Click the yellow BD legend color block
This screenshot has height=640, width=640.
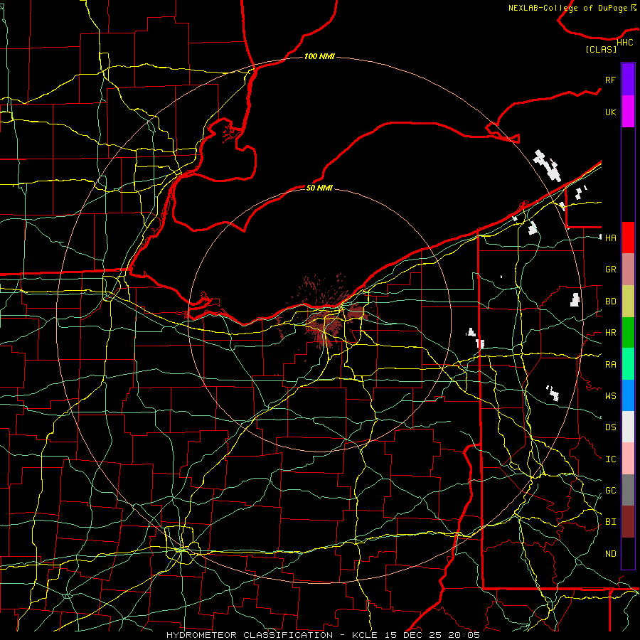click(628, 302)
